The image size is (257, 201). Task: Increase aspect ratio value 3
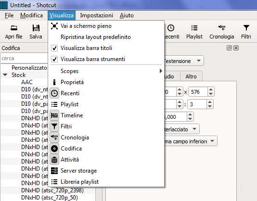point(210,102)
